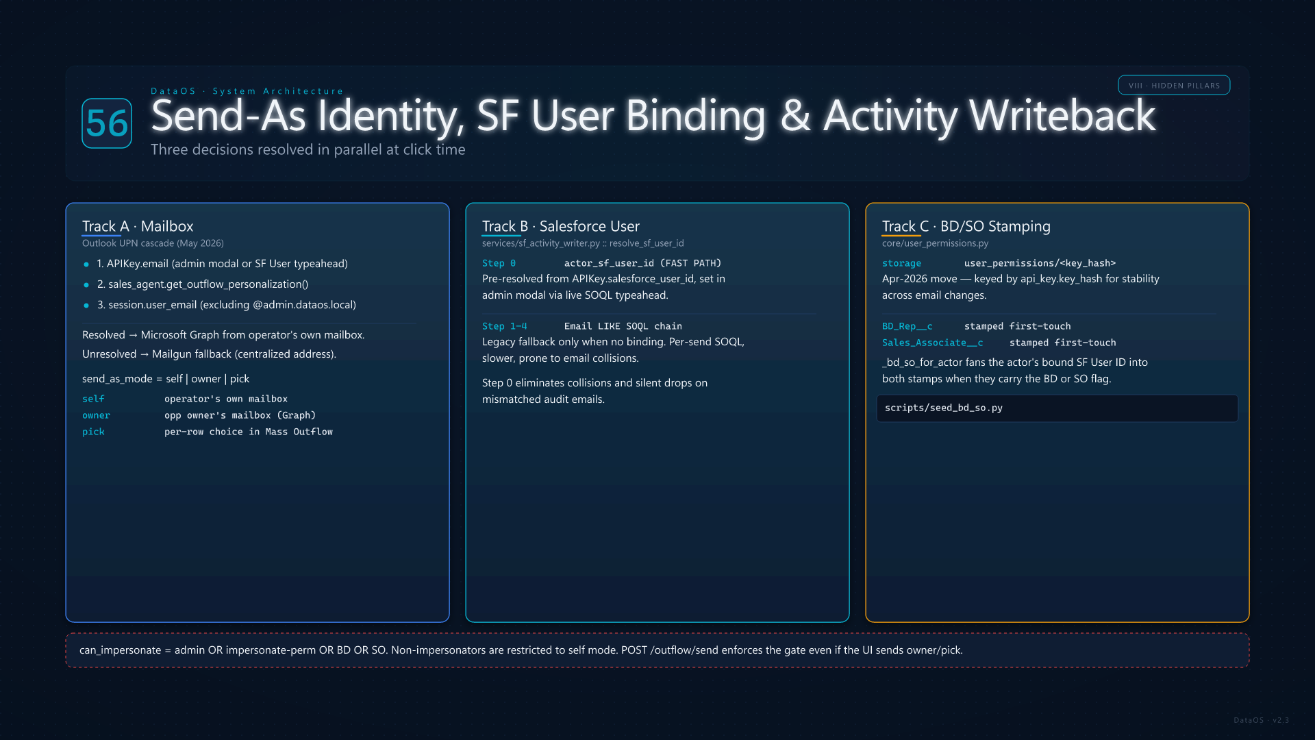Click the 'Sales_Associate__c' field name
Screen dimensions: 1315x740
coord(933,343)
